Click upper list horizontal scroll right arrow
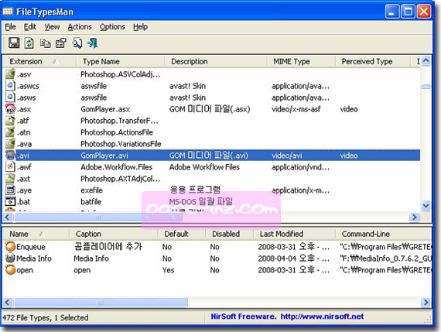The height and width of the screenshot is (332, 441). (x=414, y=217)
